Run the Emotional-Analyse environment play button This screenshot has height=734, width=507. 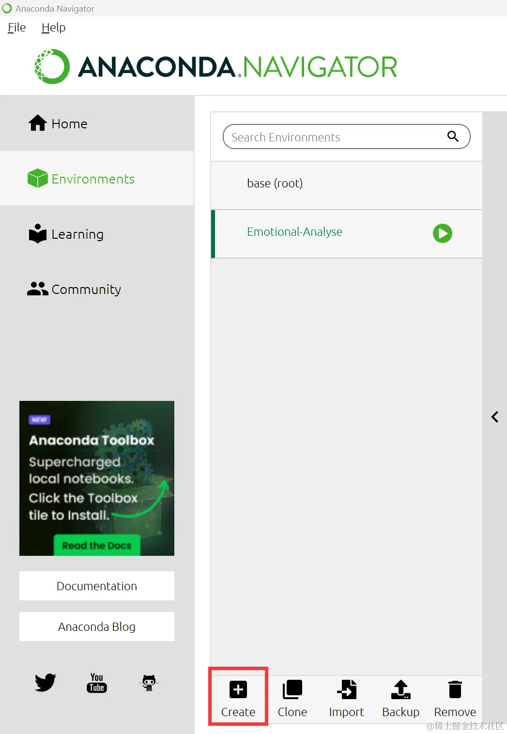(443, 233)
